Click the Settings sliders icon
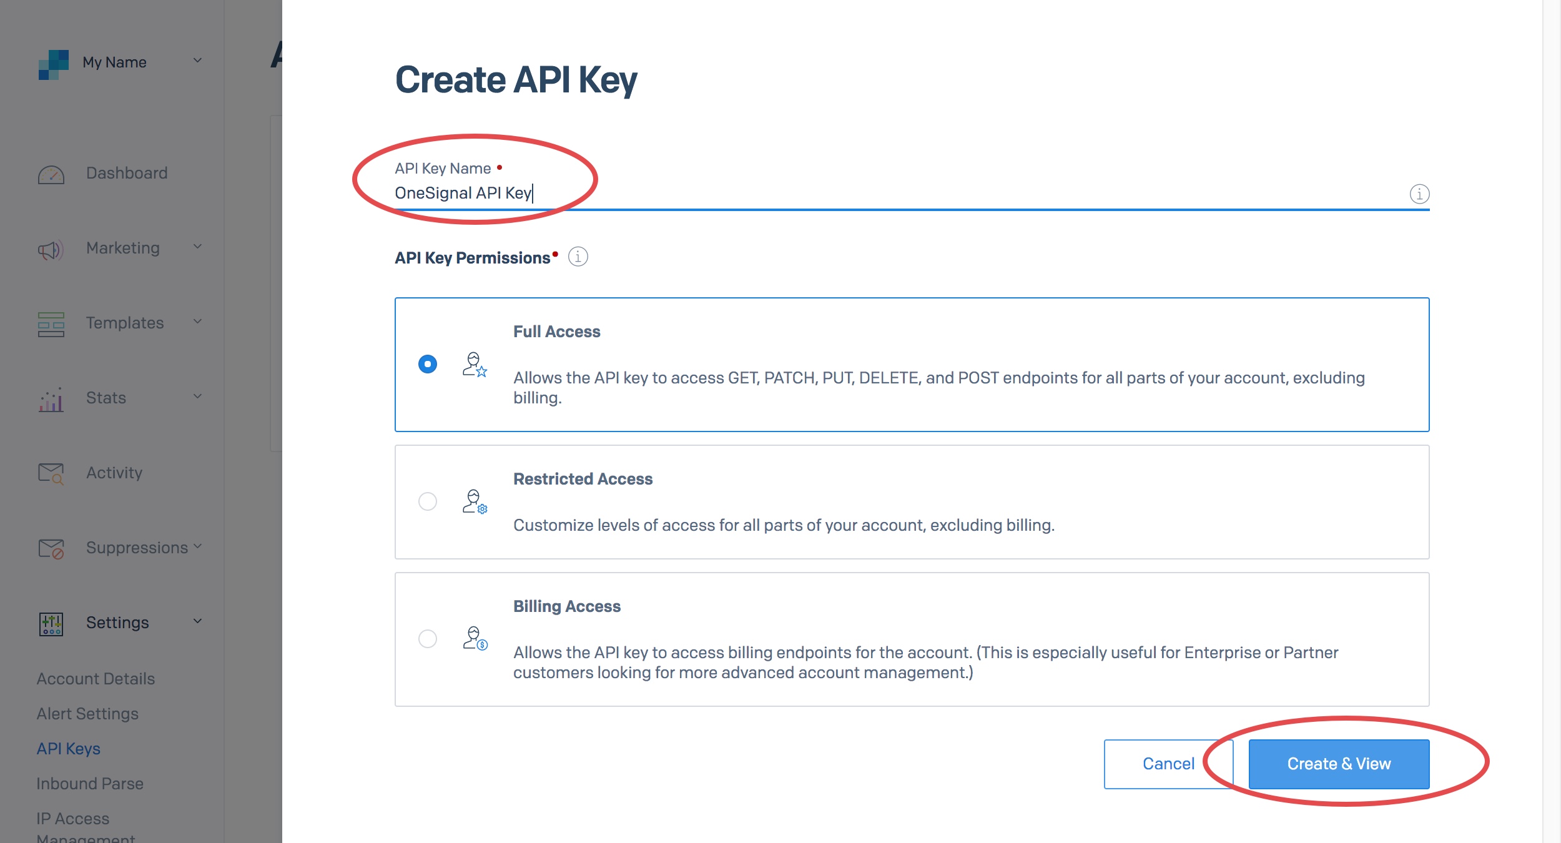This screenshot has height=843, width=1561. pos(51,624)
